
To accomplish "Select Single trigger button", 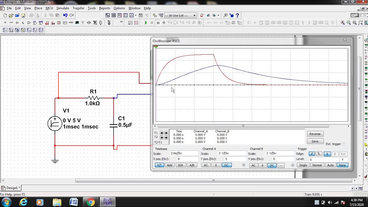I will [x=303, y=165].
